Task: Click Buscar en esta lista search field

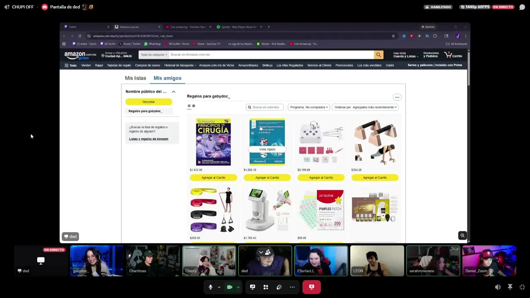Action: 265,107
